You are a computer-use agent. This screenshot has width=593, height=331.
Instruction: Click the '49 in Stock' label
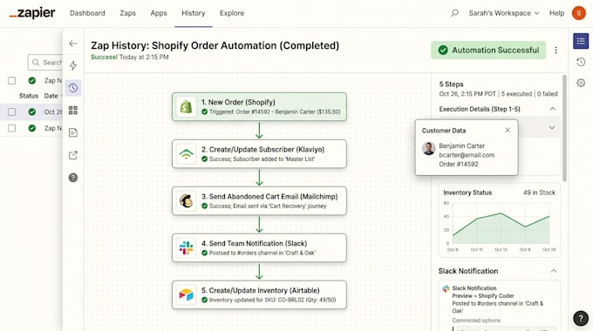(x=539, y=193)
